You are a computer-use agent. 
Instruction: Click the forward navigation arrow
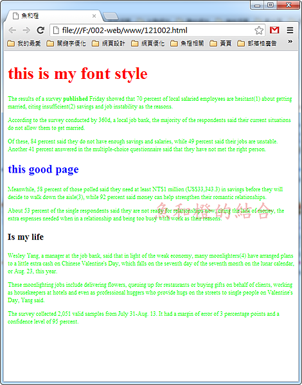click(26, 30)
